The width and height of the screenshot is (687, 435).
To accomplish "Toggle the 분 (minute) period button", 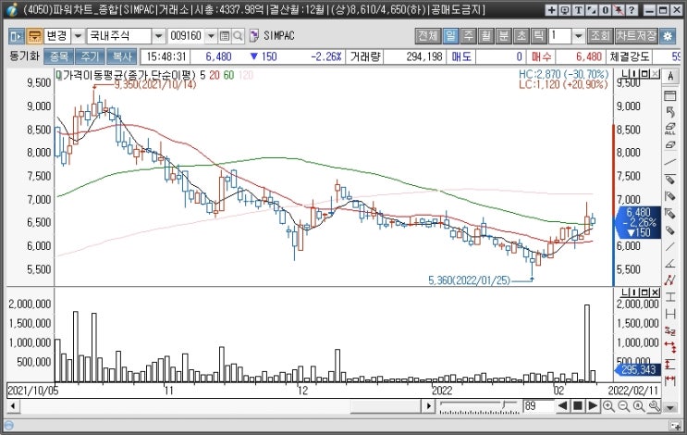I will (x=503, y=36).
